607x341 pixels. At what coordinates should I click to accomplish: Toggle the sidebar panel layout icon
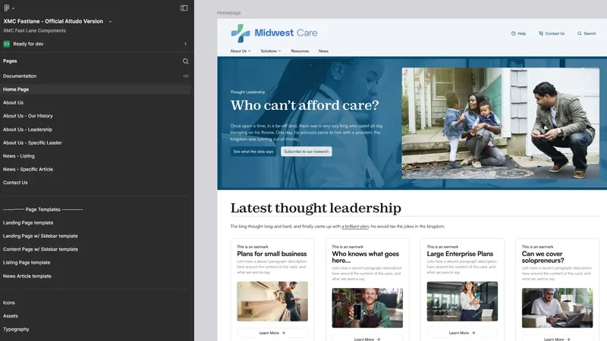184,8
